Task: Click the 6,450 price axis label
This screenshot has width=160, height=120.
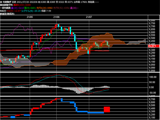Action: [152, 41]
